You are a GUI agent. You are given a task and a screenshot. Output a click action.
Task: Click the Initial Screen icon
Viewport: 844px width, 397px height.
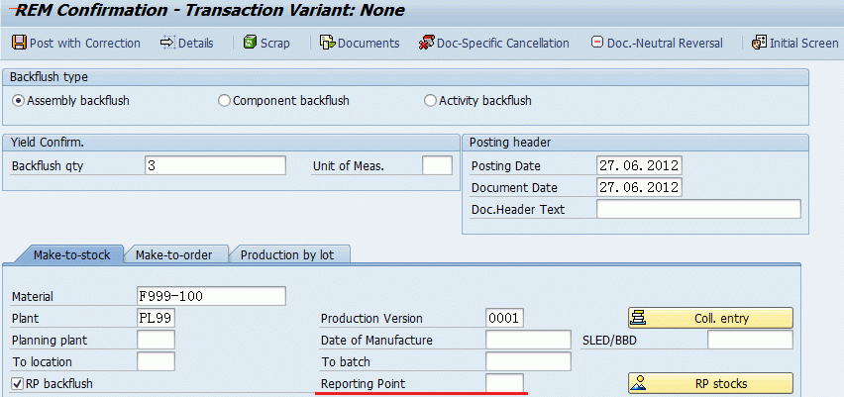pos(759,43)
